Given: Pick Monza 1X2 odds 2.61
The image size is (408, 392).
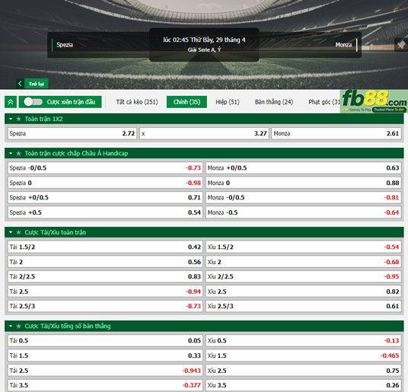Looking at the screenshot, I should 336,133.
